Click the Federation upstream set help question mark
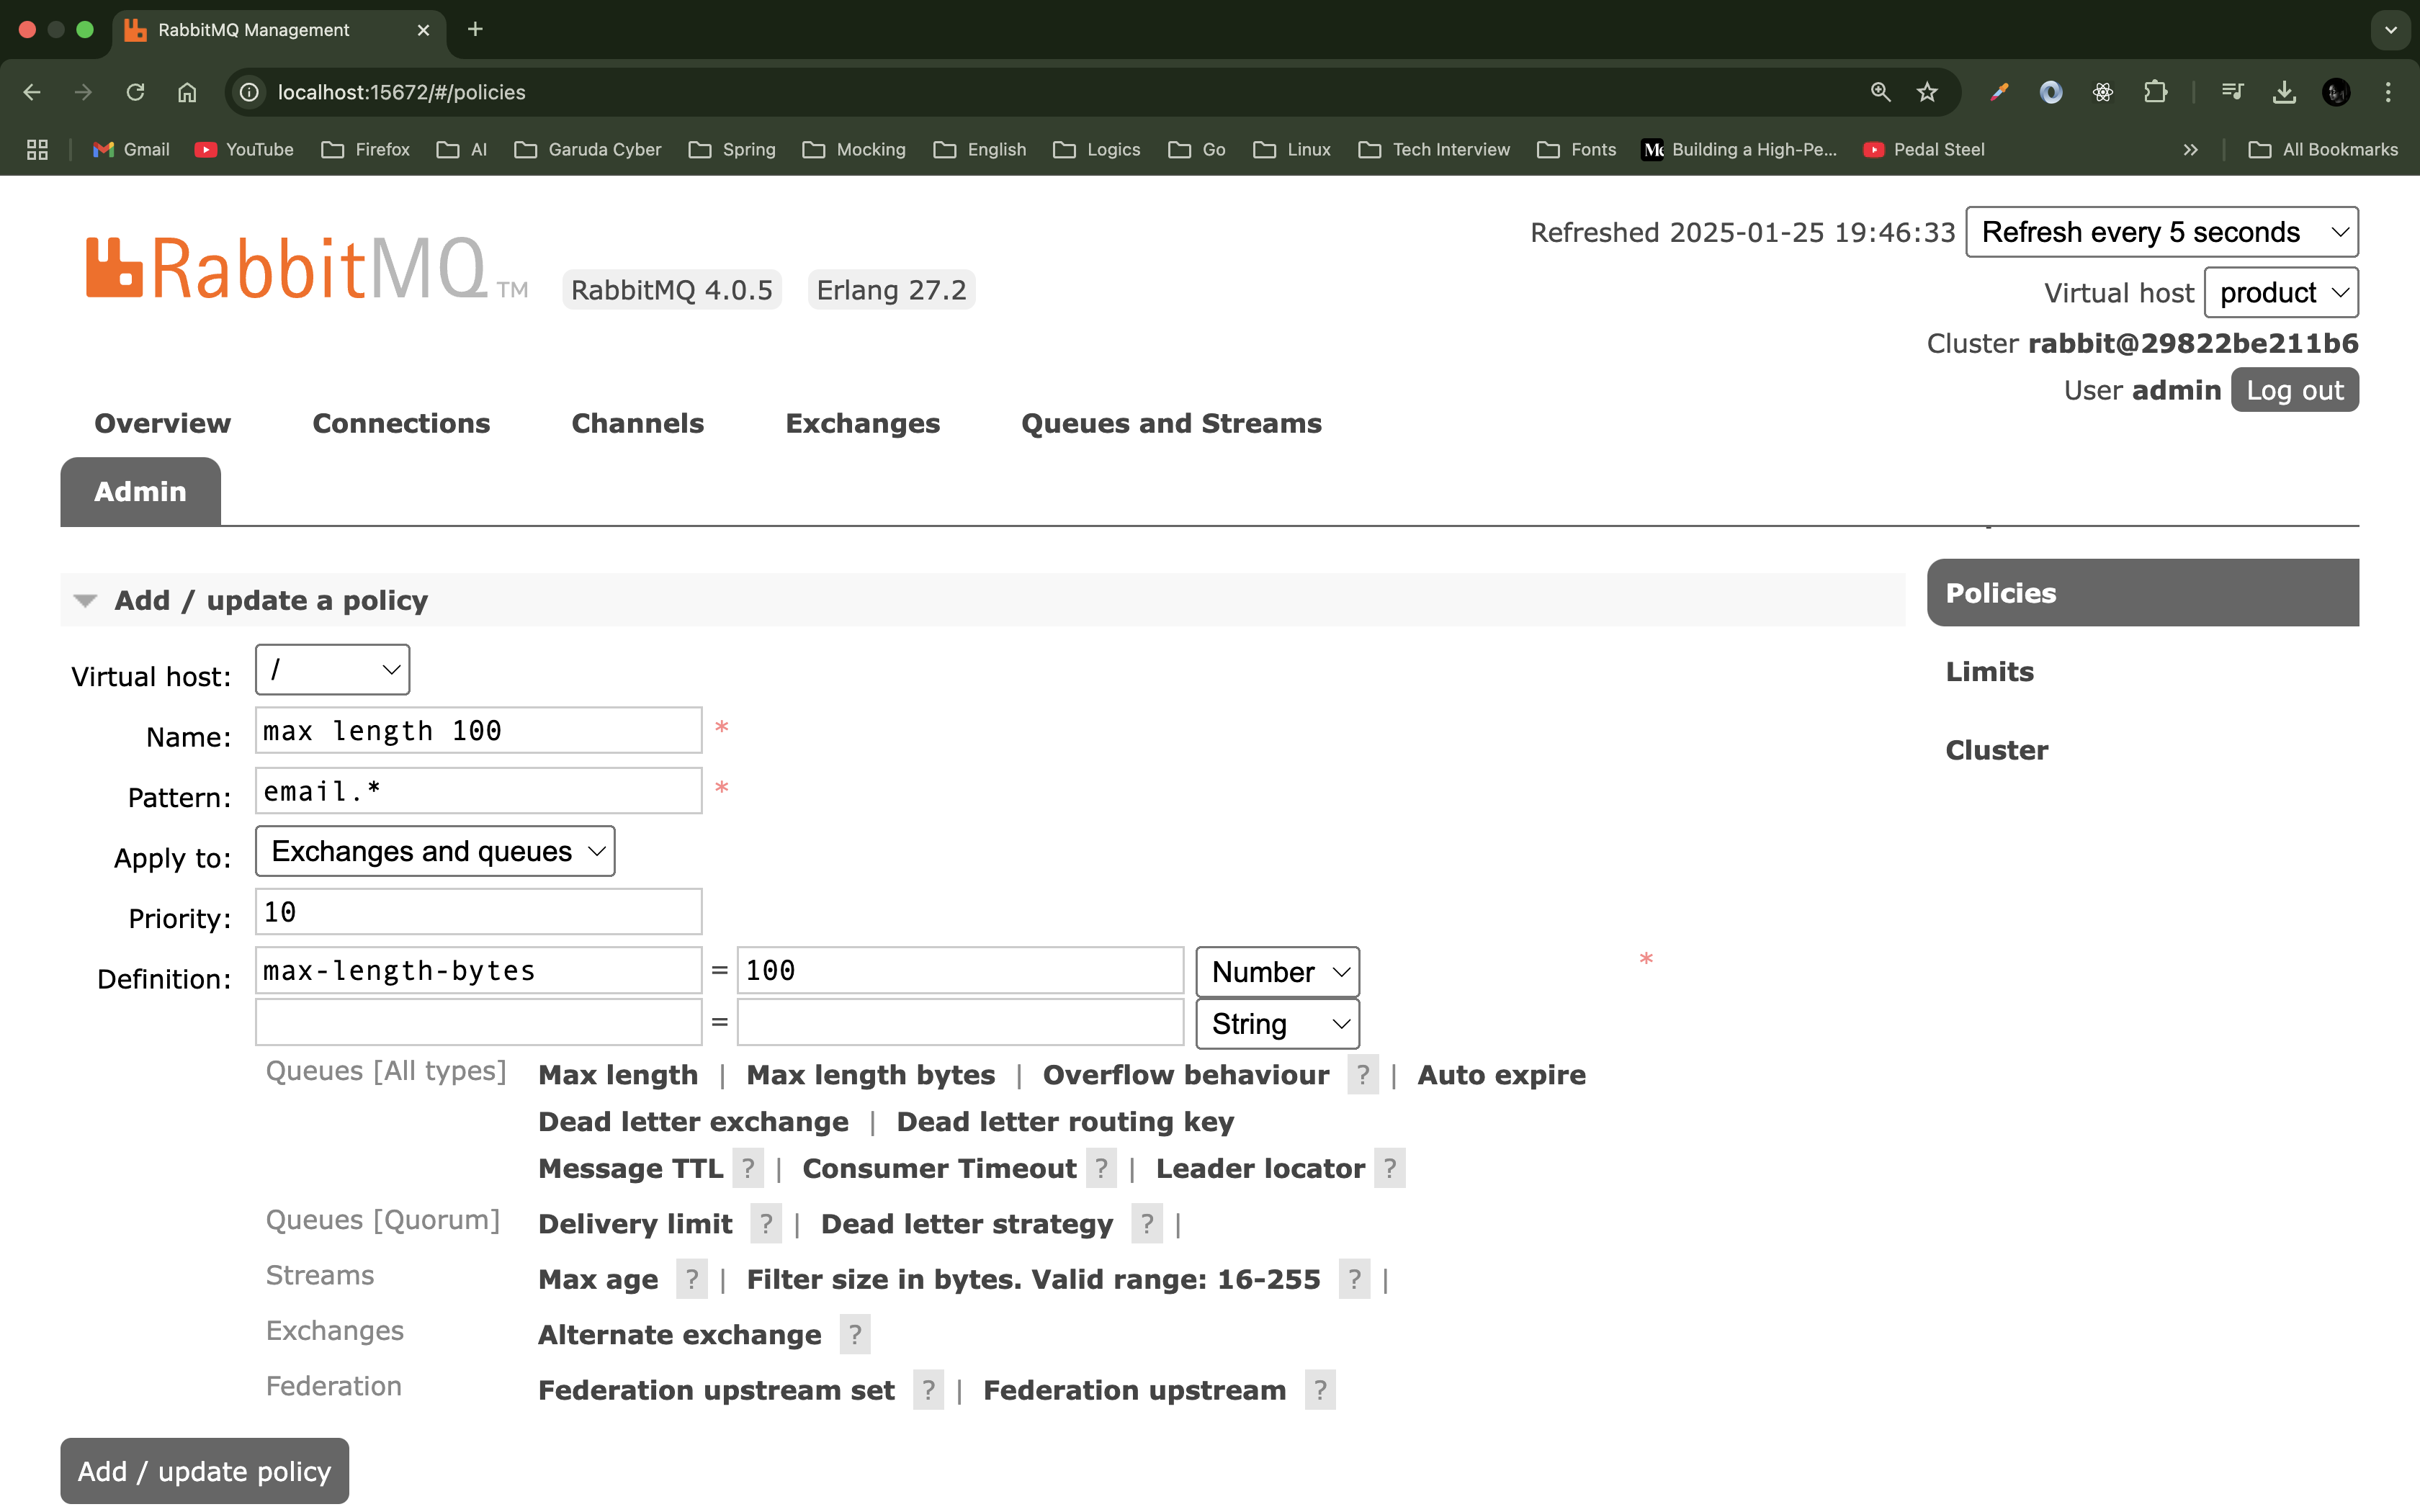The width and height of the screenshot is (2420, 1512). tap(928, 1390)
